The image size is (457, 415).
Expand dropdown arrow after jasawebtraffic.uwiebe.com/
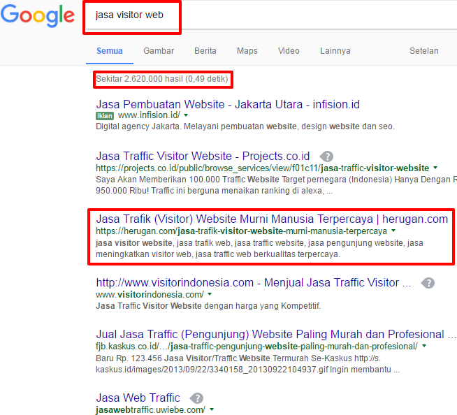pyautogui.click(x=212, y=409)
